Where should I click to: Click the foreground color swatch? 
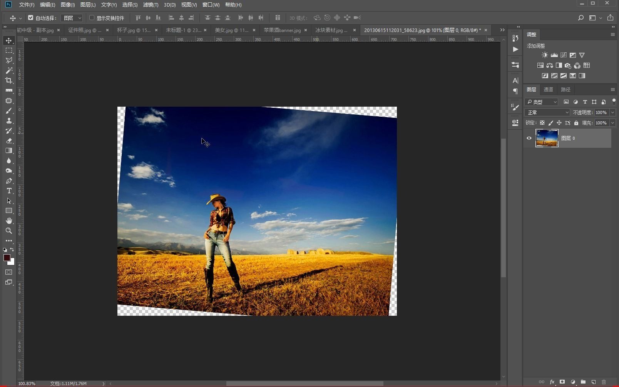click(x=7, y=258)
